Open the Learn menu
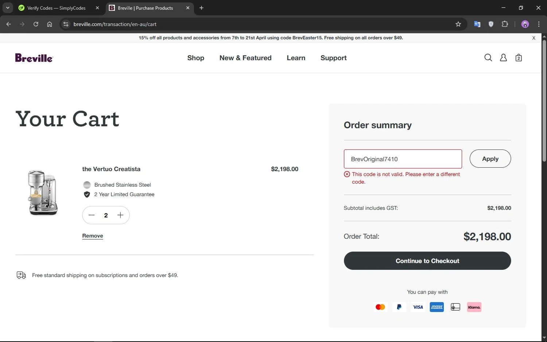 [x=296, y=58]
